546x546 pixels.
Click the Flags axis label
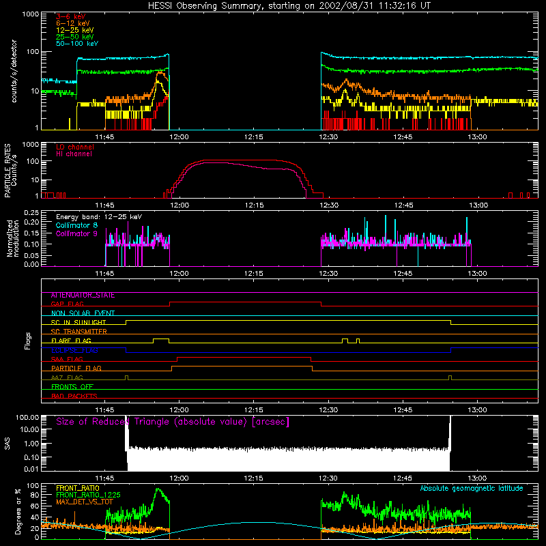(x=28, y=341)
